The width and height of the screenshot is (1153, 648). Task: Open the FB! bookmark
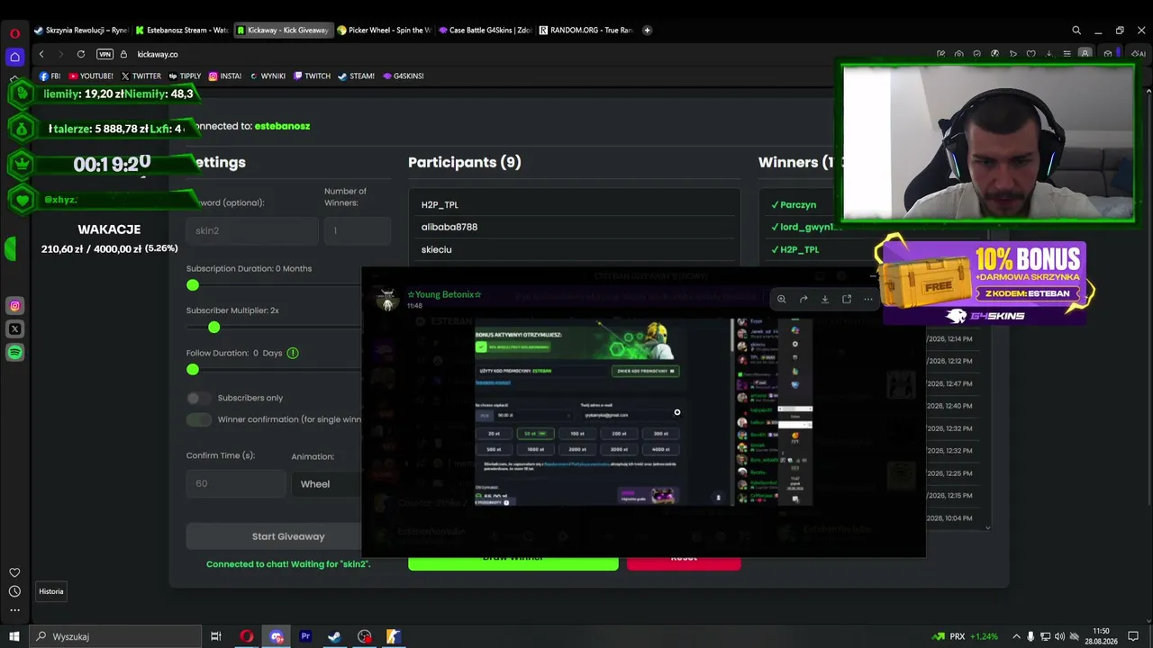pos(50,76)
